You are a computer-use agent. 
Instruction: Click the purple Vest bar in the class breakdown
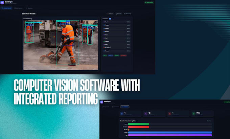170,135
